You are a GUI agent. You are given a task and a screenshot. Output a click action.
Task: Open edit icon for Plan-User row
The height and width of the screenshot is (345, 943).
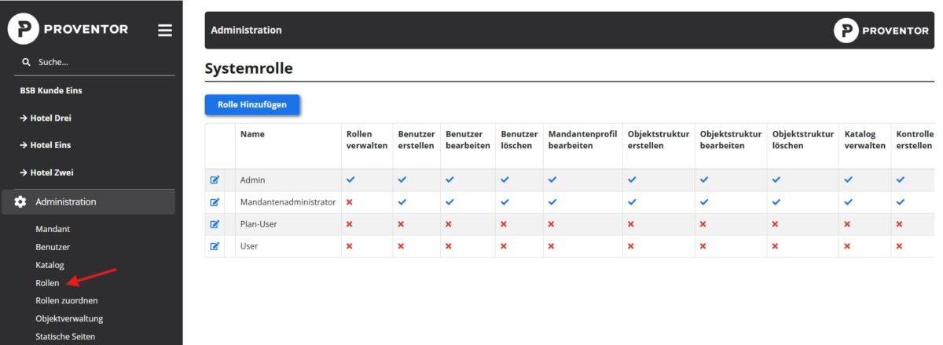pos(215,223)
